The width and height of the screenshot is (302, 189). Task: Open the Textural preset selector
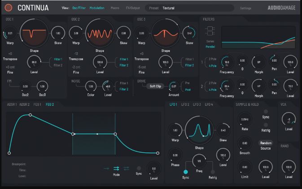tap(190, 8)
